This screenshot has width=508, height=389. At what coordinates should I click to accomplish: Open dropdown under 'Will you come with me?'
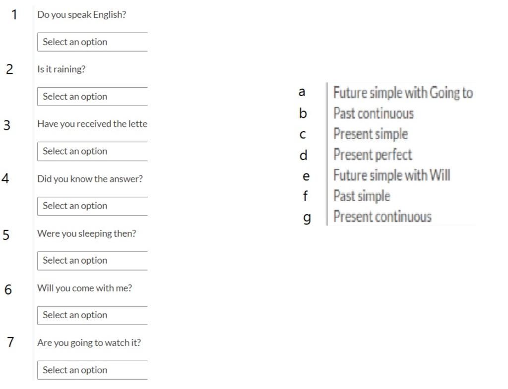(92, 315)
